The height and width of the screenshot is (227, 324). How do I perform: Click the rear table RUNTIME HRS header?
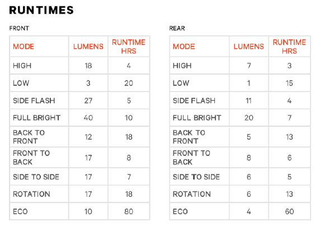click(289, 47)
